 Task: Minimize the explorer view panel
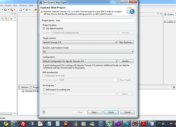point(12,14)
